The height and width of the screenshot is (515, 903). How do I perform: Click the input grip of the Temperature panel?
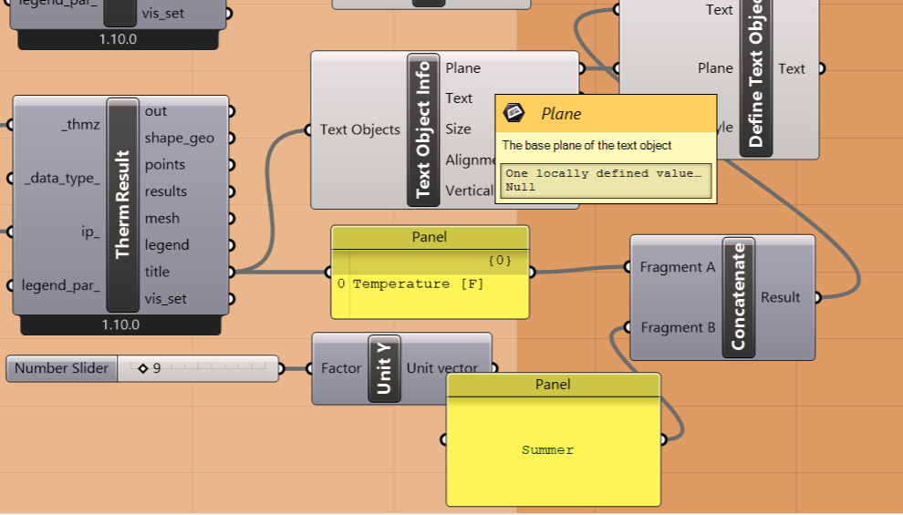pyautogui.click(x=328, y=272)
